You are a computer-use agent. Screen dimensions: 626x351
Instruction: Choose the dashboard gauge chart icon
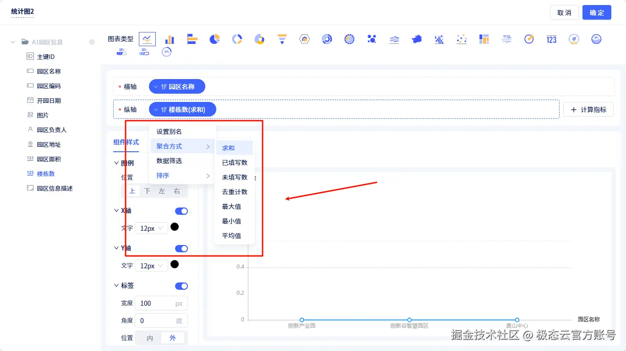(574, 39)
